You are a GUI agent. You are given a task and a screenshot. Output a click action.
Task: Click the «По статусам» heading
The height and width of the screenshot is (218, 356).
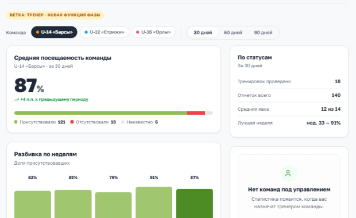[255, 57]
